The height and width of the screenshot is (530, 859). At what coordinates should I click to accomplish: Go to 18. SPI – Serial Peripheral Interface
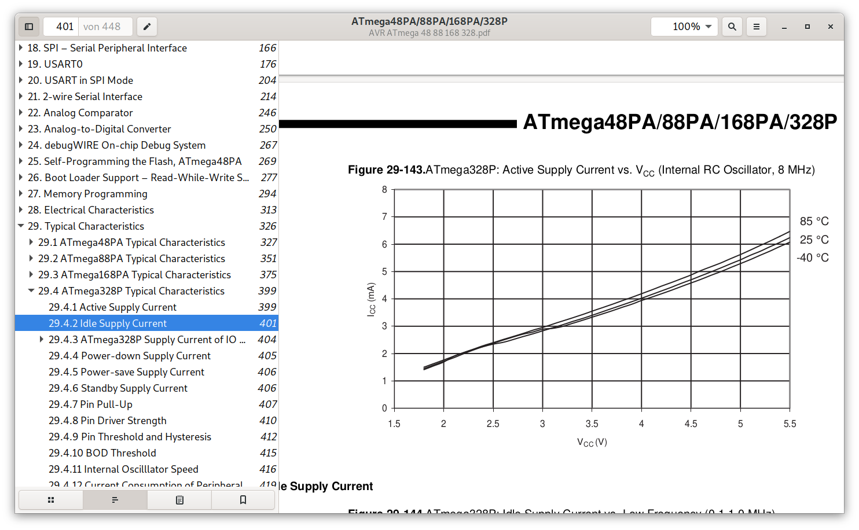click(x=107, y=48)
